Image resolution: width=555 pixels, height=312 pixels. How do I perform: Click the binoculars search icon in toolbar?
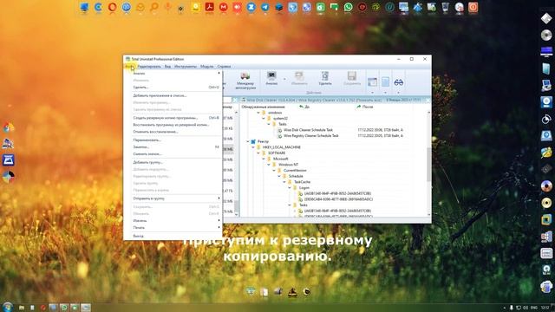pyautogui.click(x=399, y=82)
